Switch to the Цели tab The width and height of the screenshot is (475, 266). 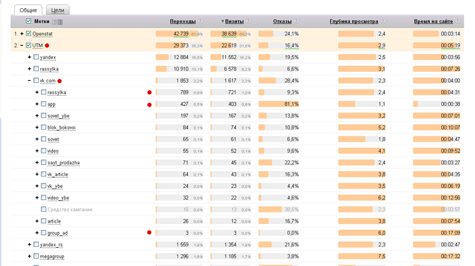click(x=58, y=10)
